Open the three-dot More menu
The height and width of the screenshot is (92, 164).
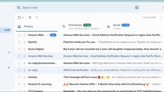point(37,17)
